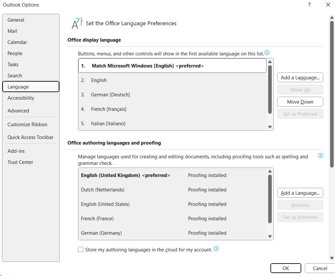The image size is (335, 276).
Task: Click Add a Language for authoring languages
Action: pos(300,193)
